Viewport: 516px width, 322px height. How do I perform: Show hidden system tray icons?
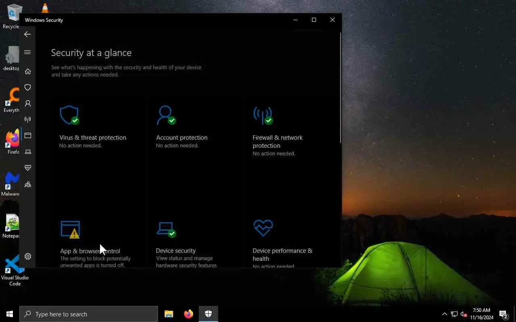(x=444, y=314)
